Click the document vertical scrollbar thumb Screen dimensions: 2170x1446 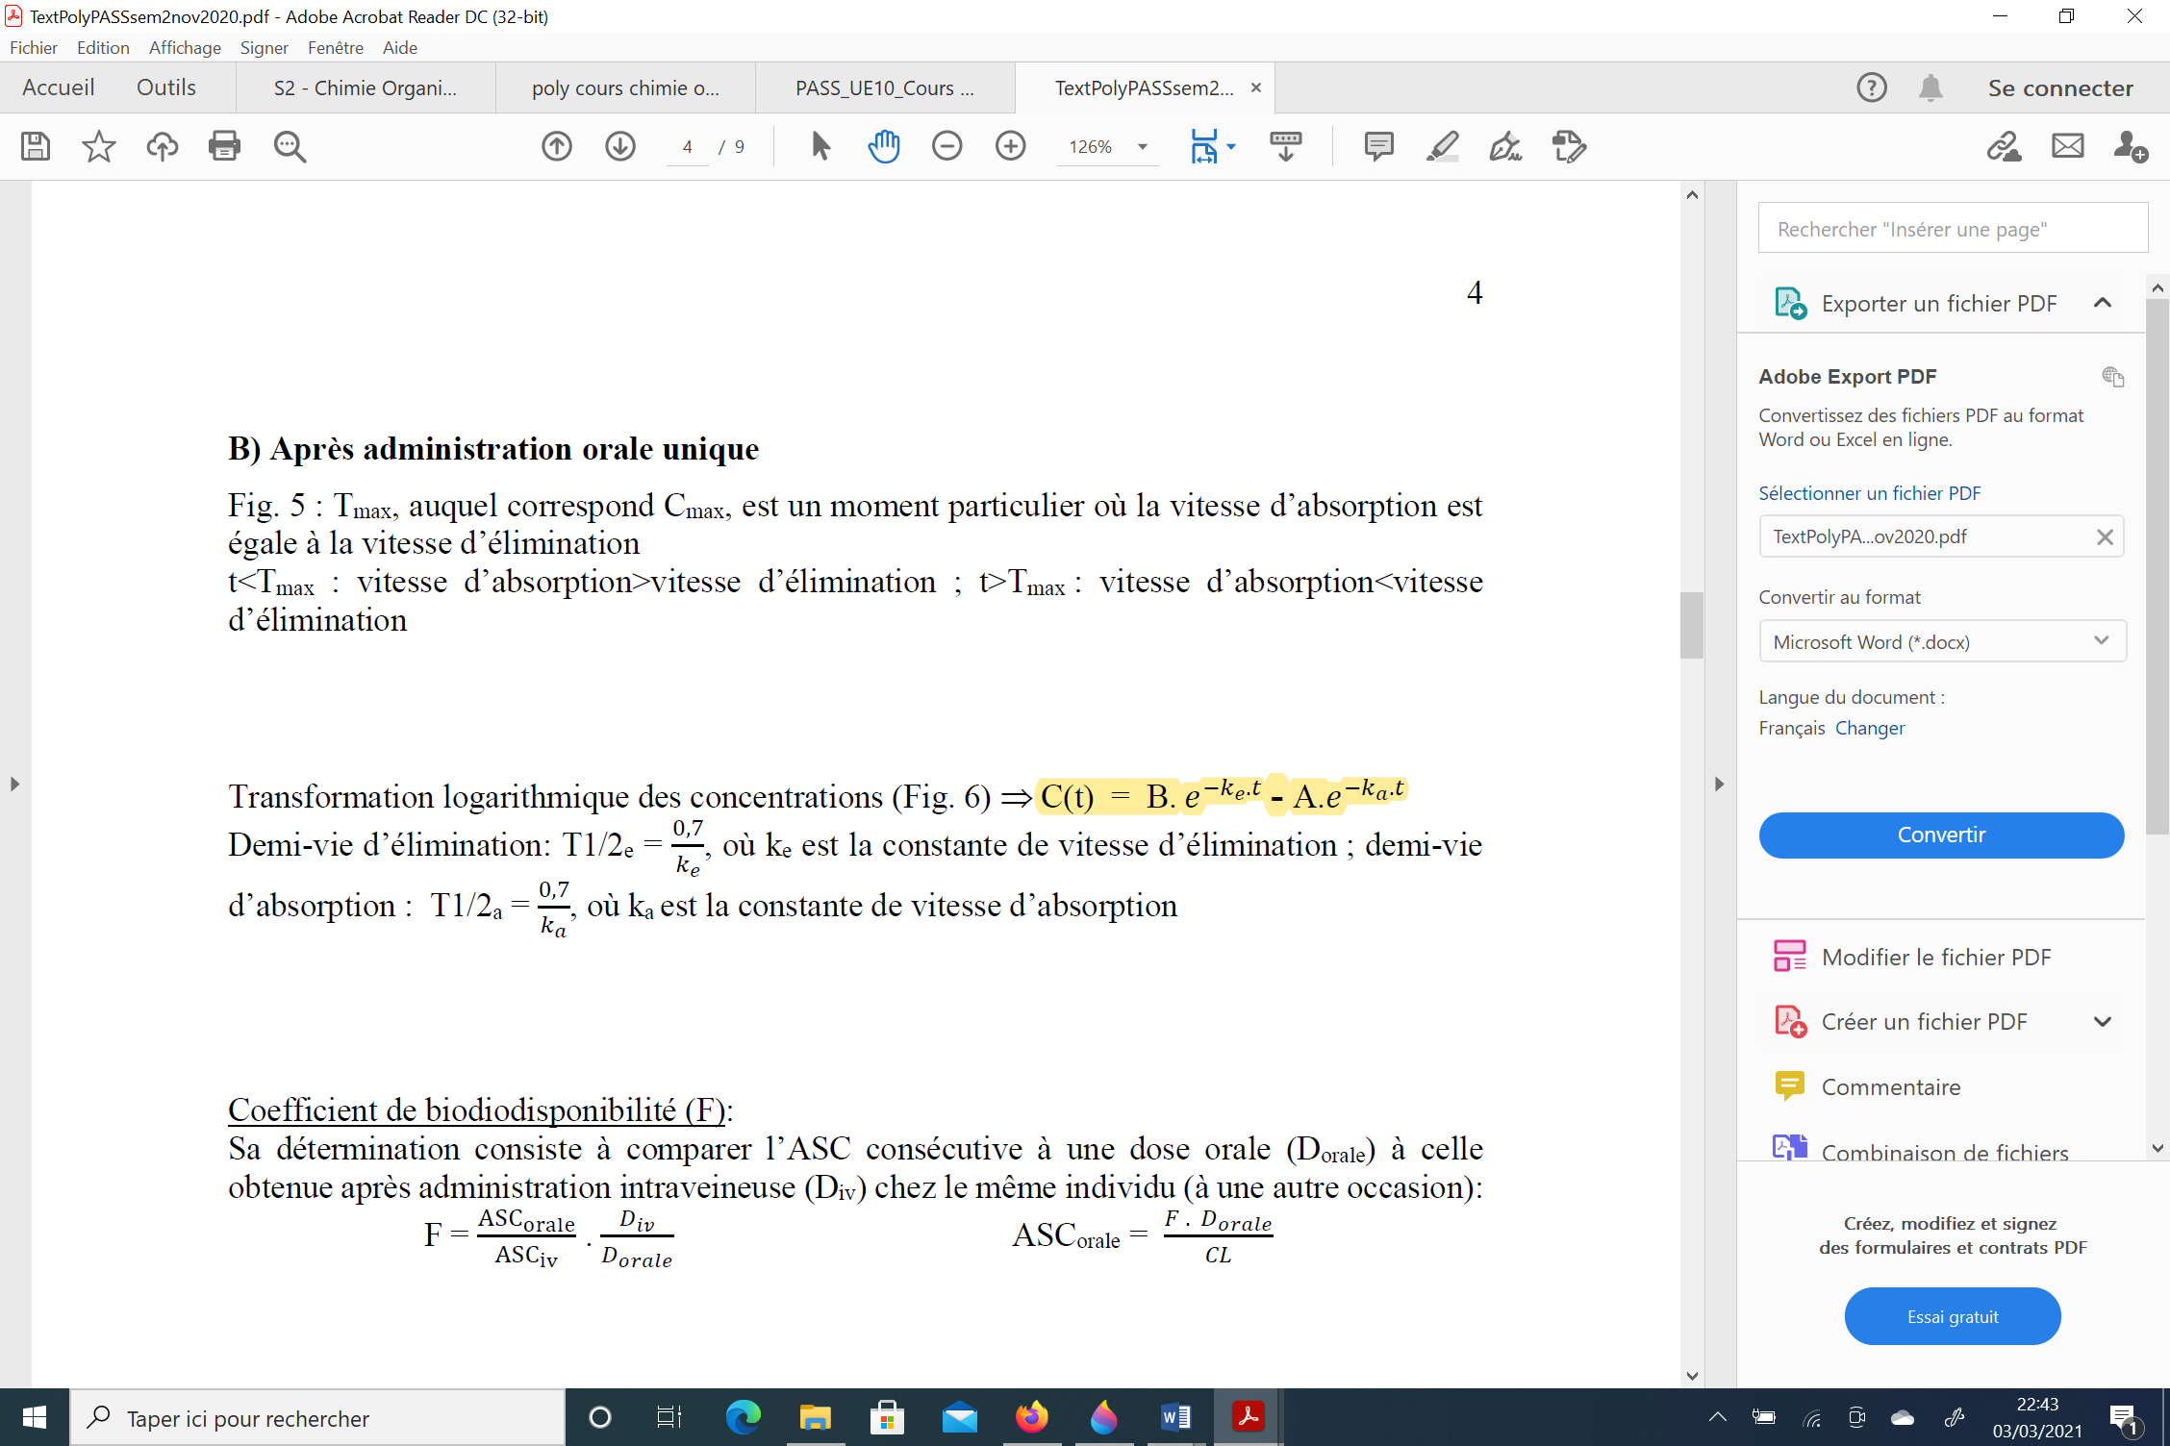pos(1692,625)
